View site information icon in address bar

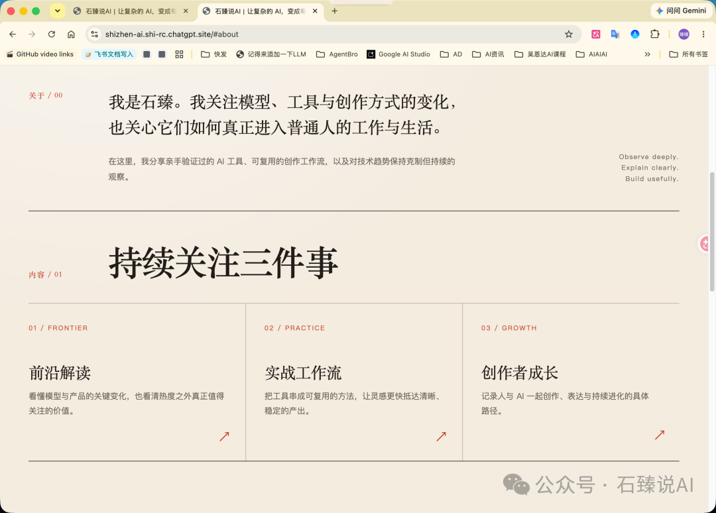(95, 34)
